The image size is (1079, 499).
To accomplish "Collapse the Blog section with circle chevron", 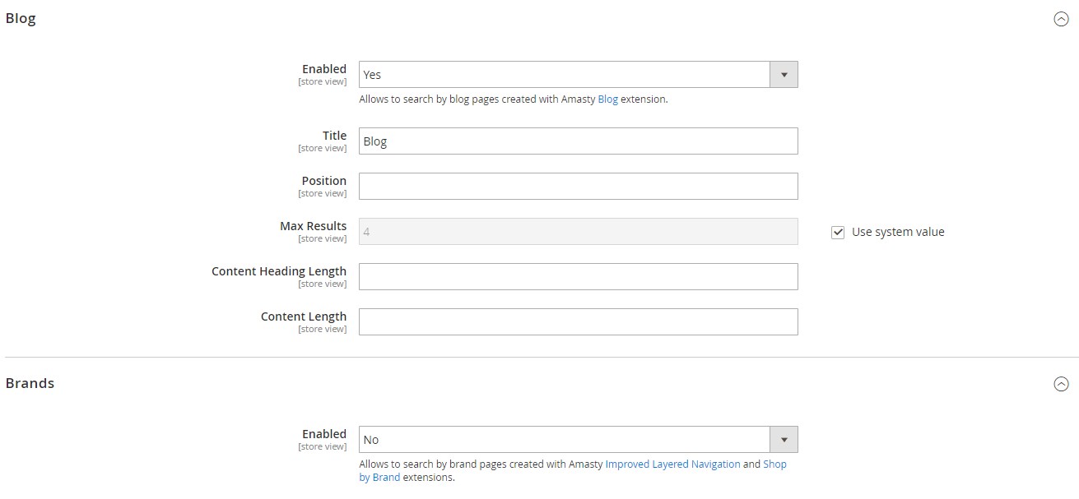I will coord(1061,20).
